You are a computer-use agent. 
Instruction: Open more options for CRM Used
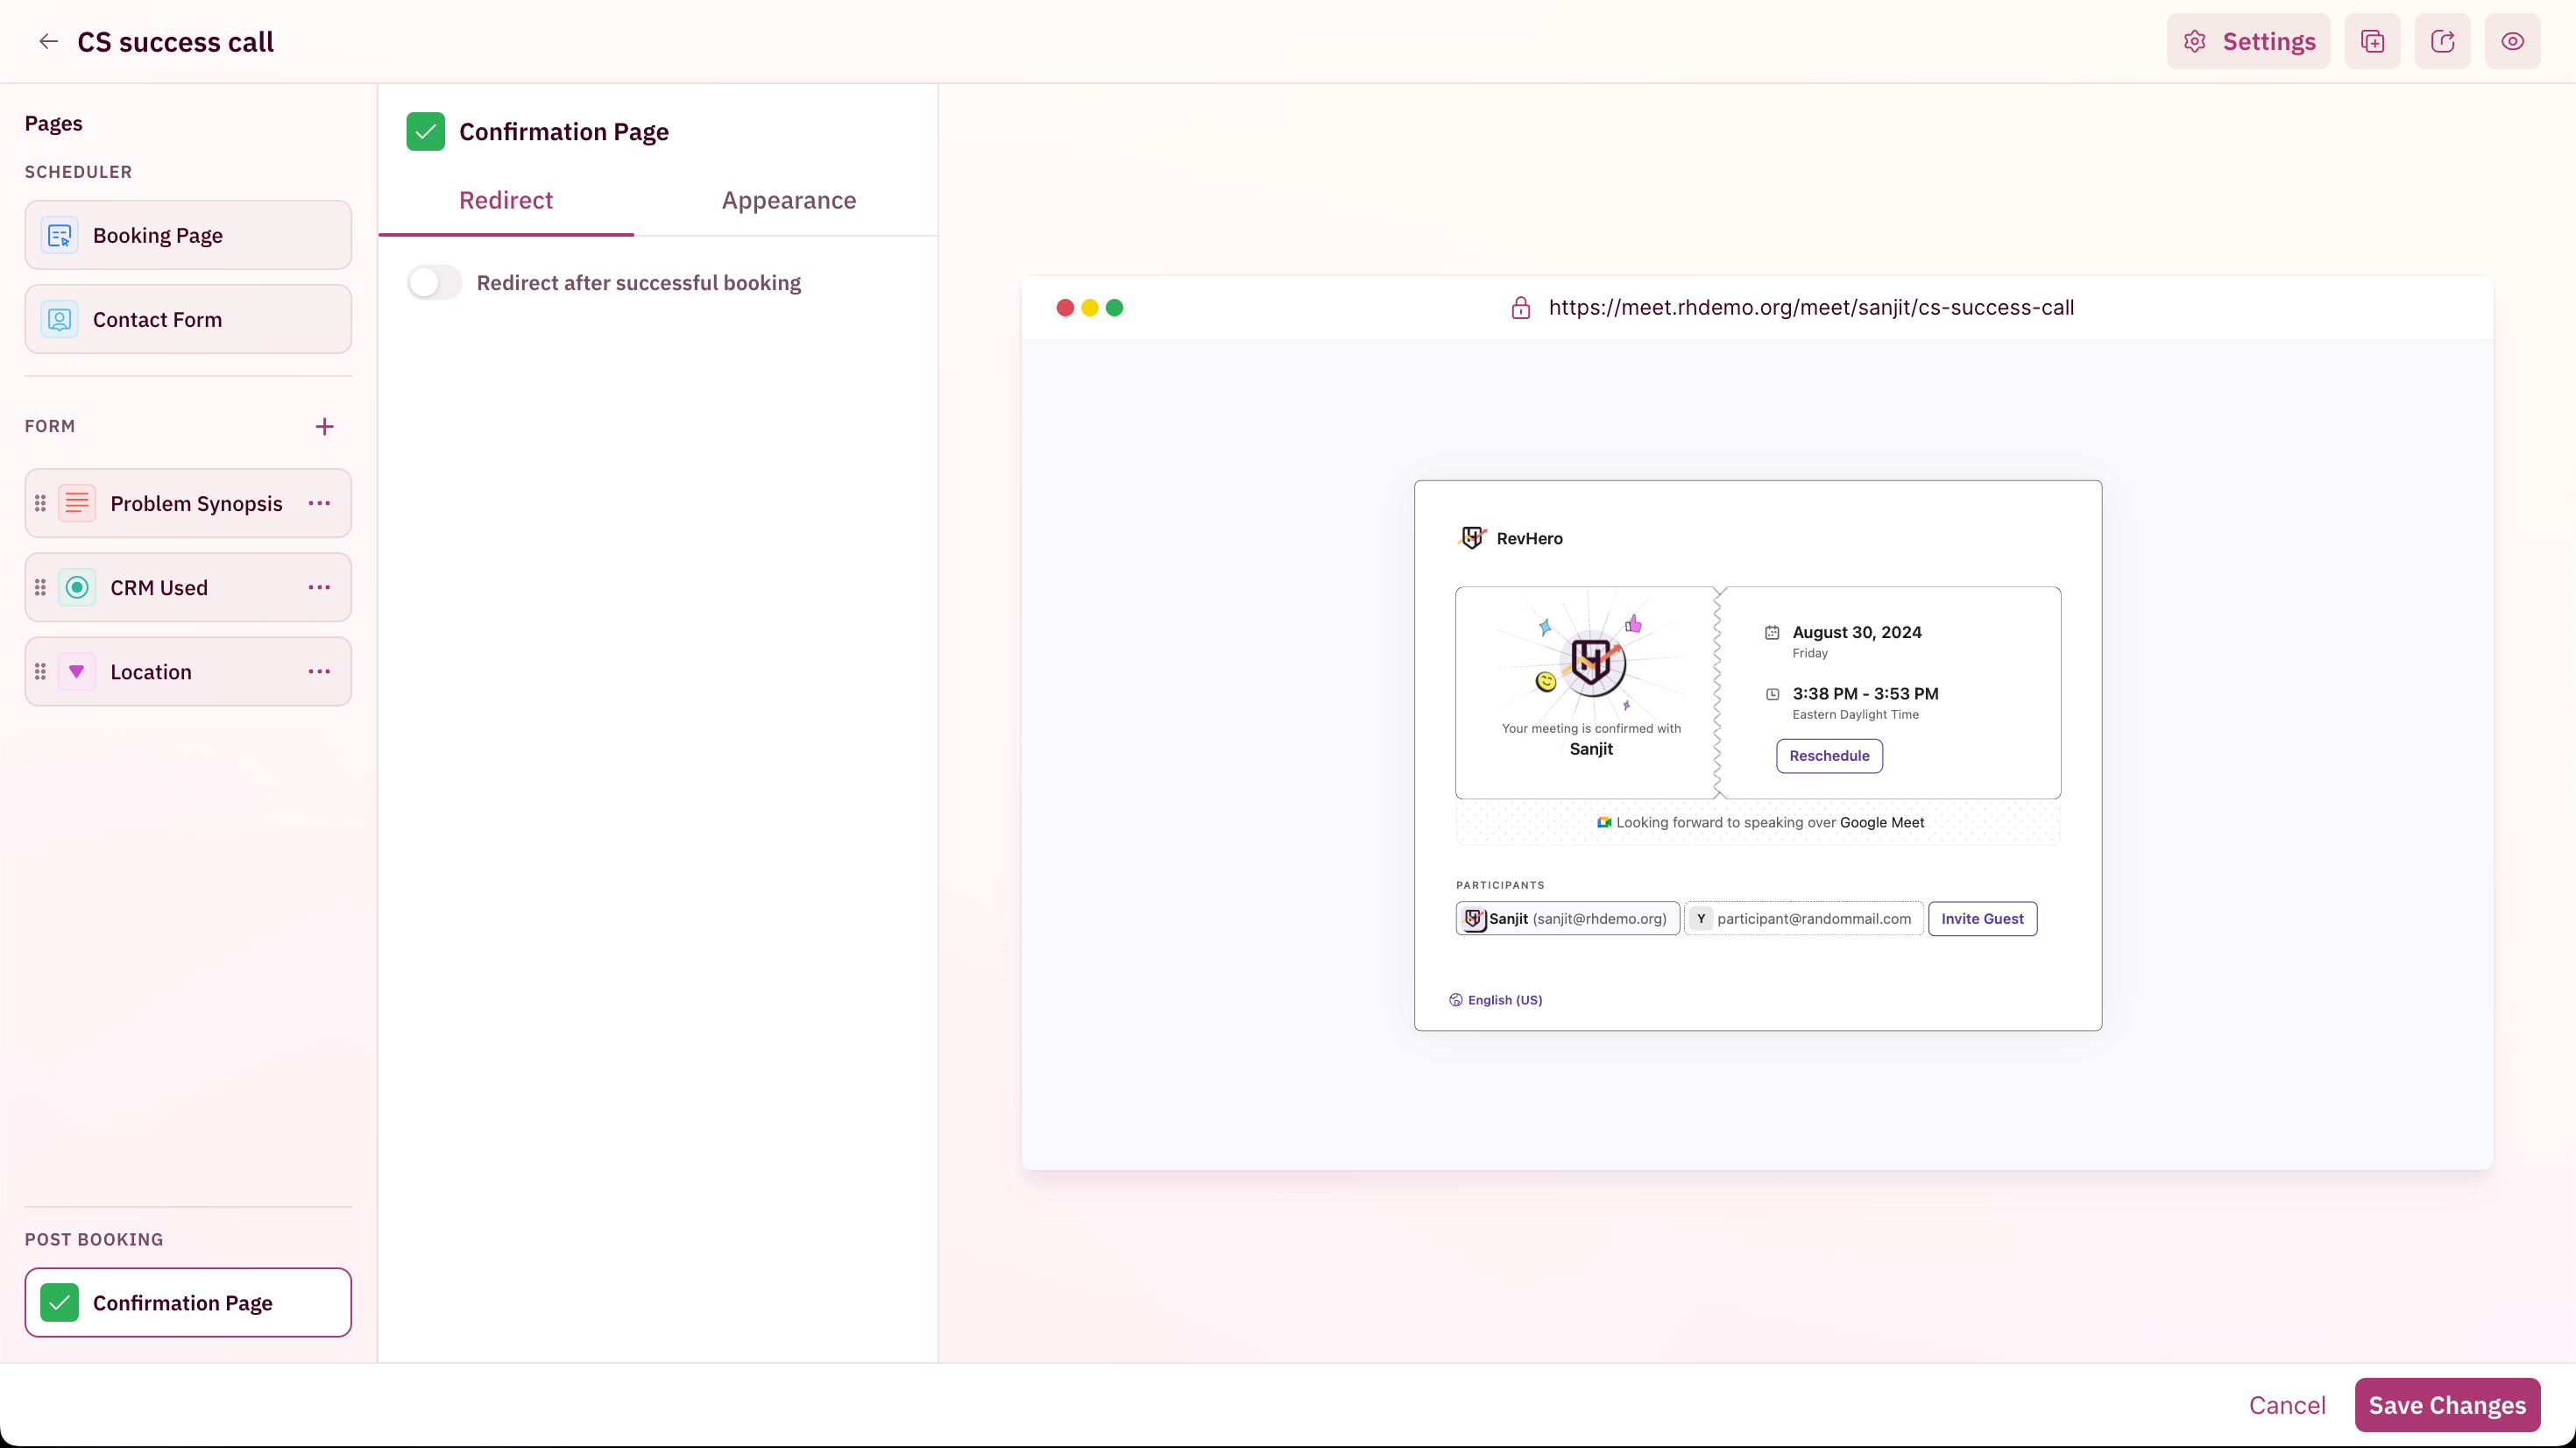tap(319, 587)
